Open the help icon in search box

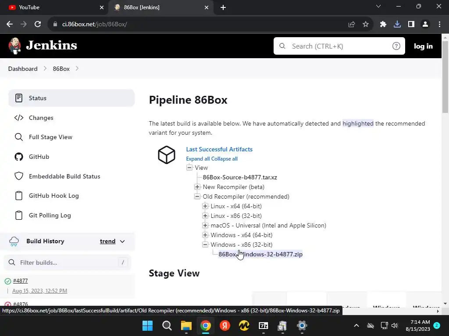[396, 46]
